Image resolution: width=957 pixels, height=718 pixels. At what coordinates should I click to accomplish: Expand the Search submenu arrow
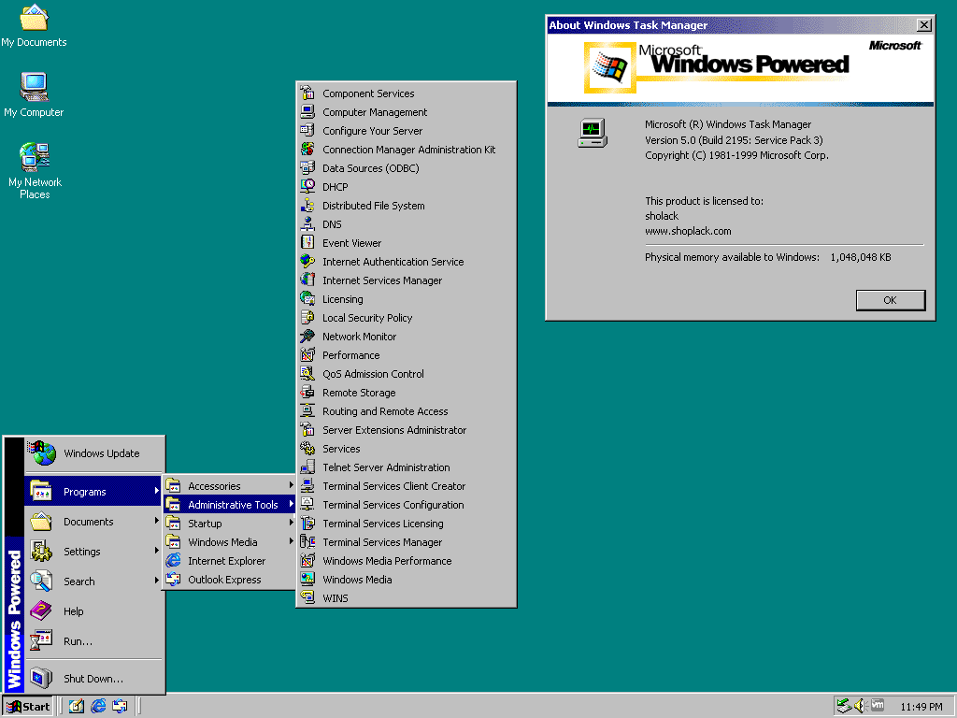157,581
